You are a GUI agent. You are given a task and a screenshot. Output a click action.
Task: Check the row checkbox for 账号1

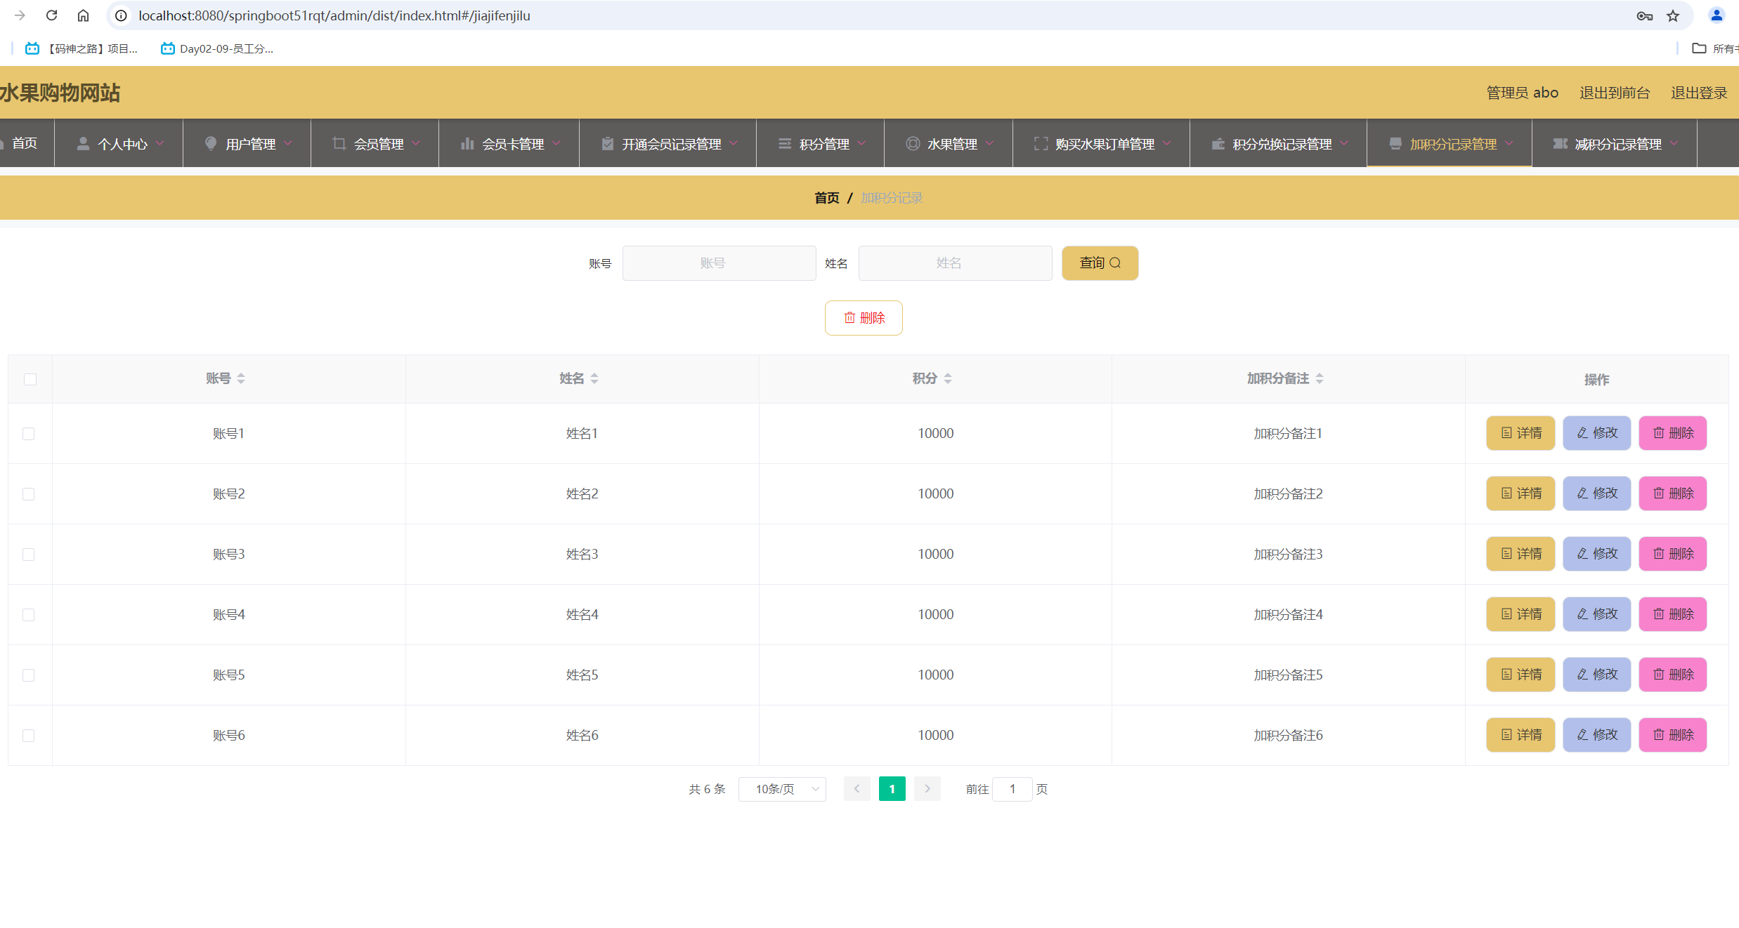point(28,434)
